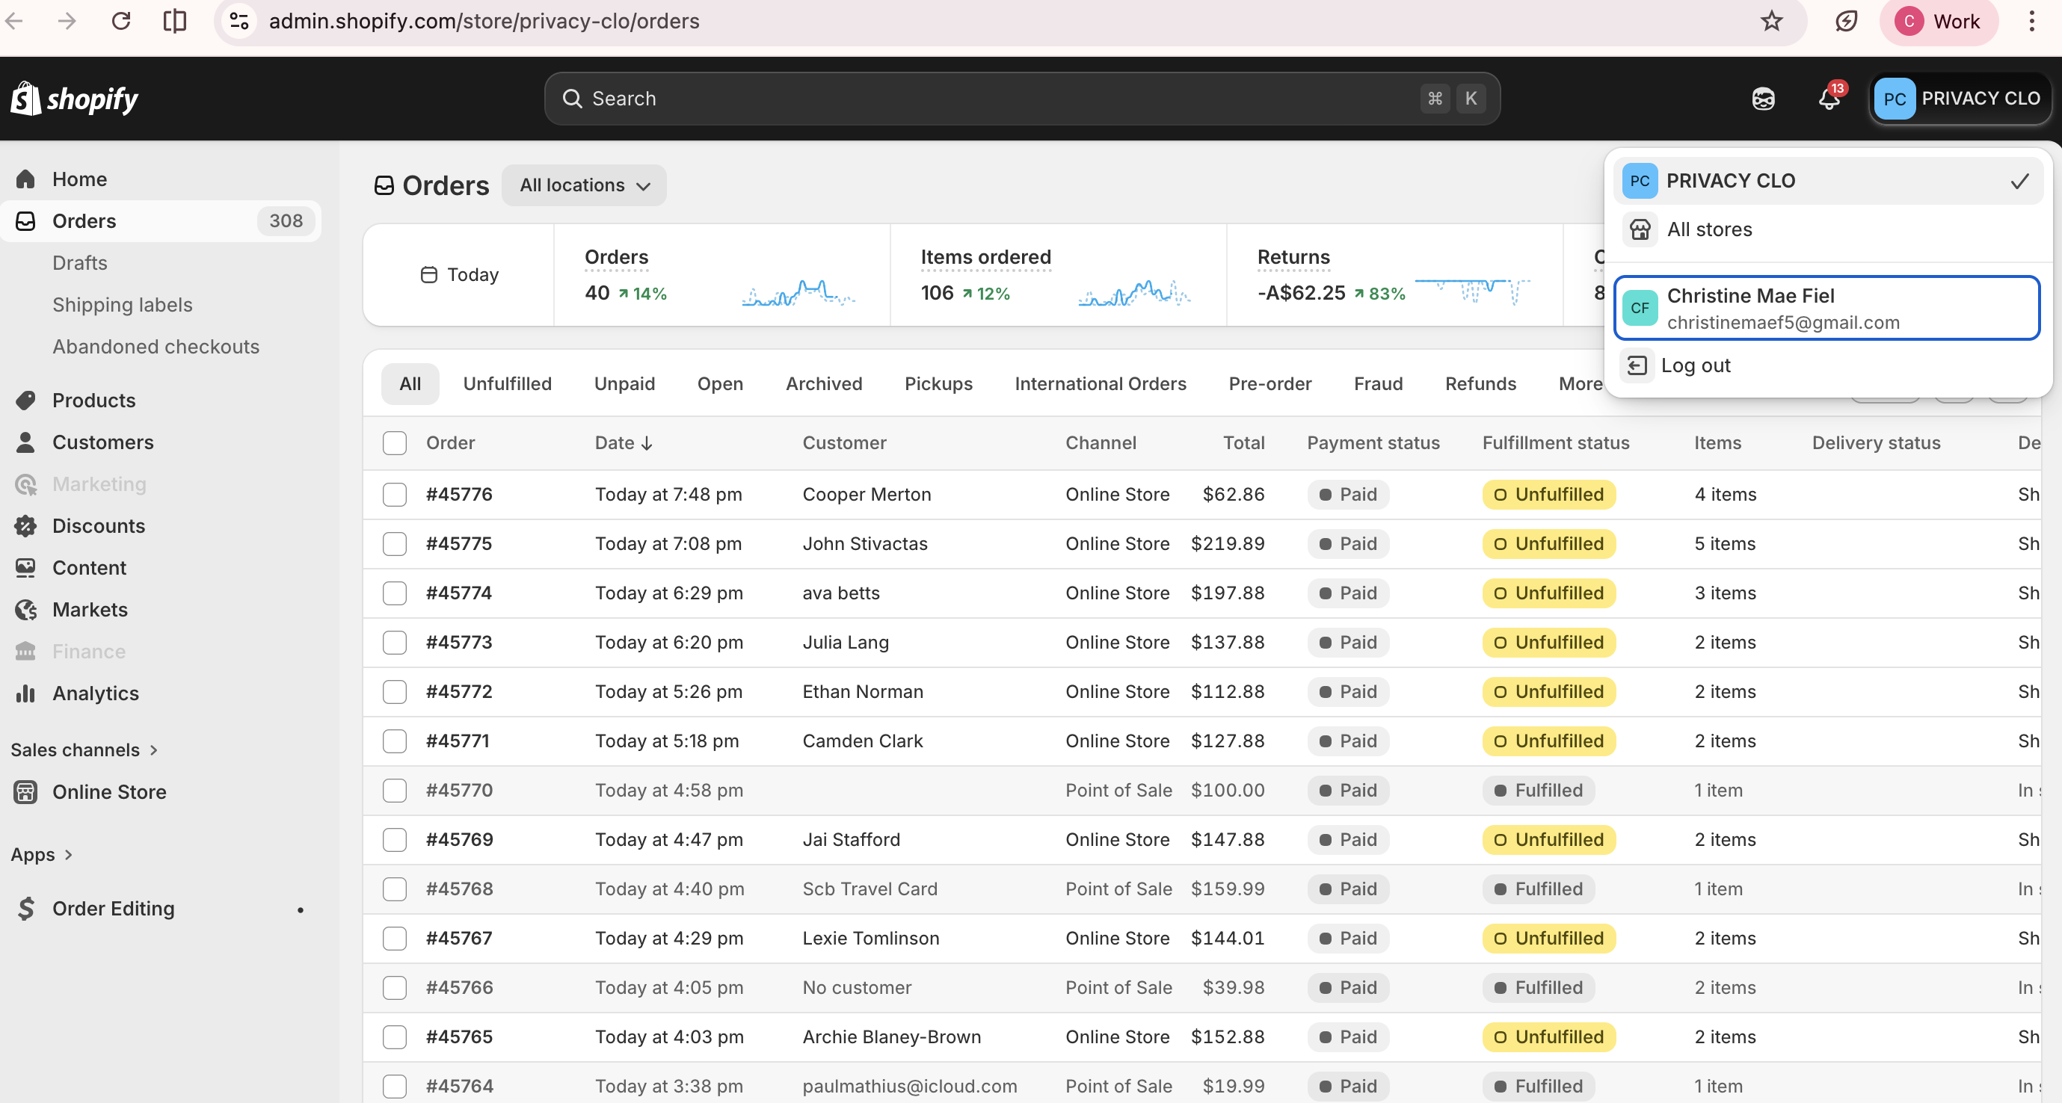This screenshot has width=2062, height=1103.
Task: Click the CF avatar for Christine Mae Fiel
Action: coord(1640,308)
